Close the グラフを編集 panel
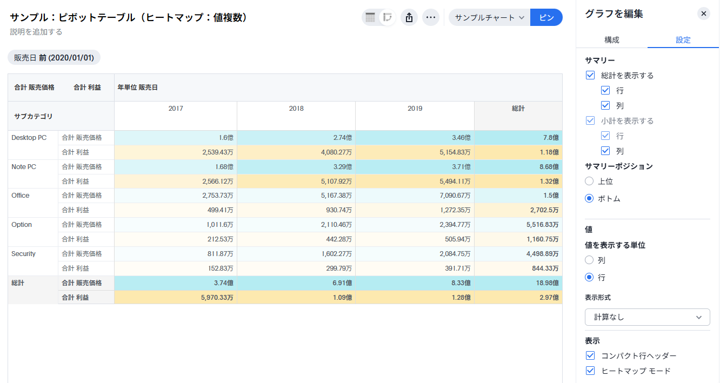This screenshot has width=720, height=383. [x=703, y=14]
